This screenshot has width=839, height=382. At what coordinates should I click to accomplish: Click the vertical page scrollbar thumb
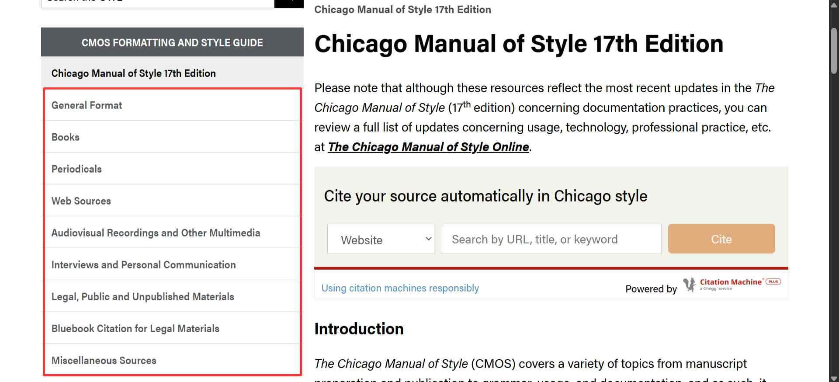point(834,50)
